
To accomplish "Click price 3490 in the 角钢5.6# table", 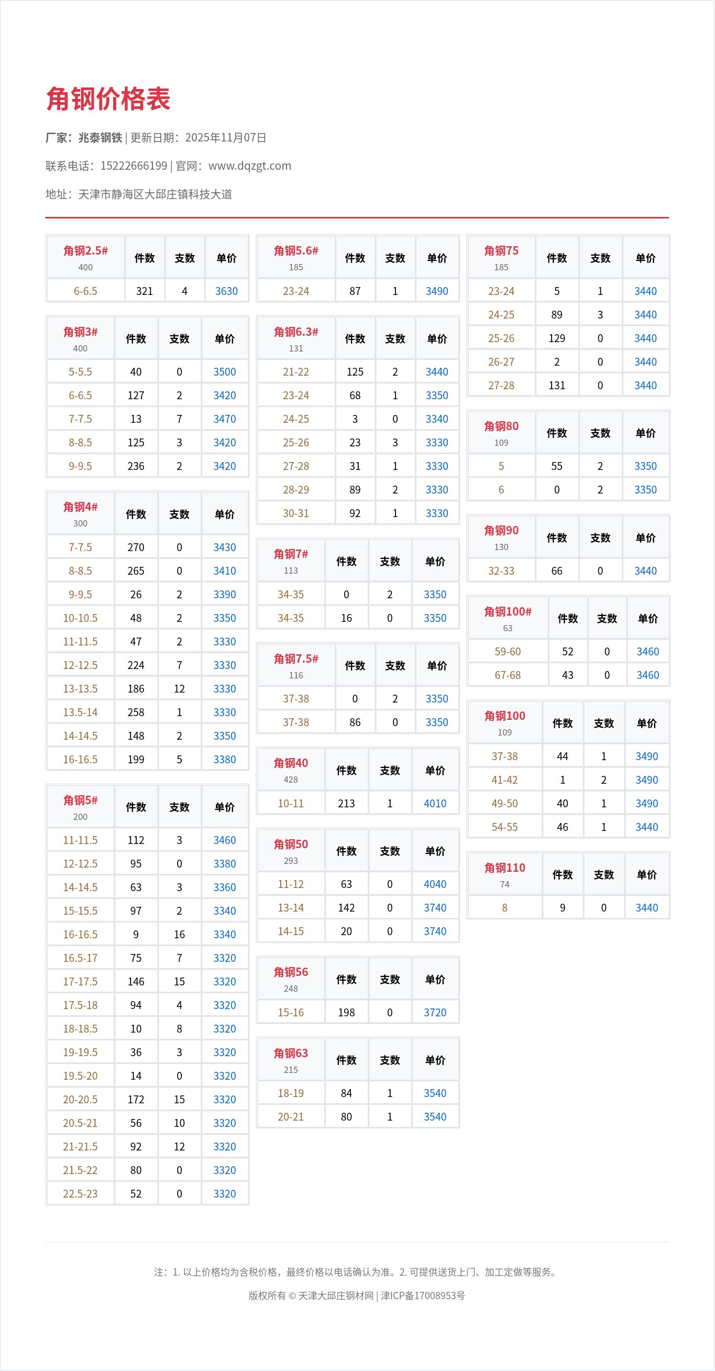I will tap(437, 291).
